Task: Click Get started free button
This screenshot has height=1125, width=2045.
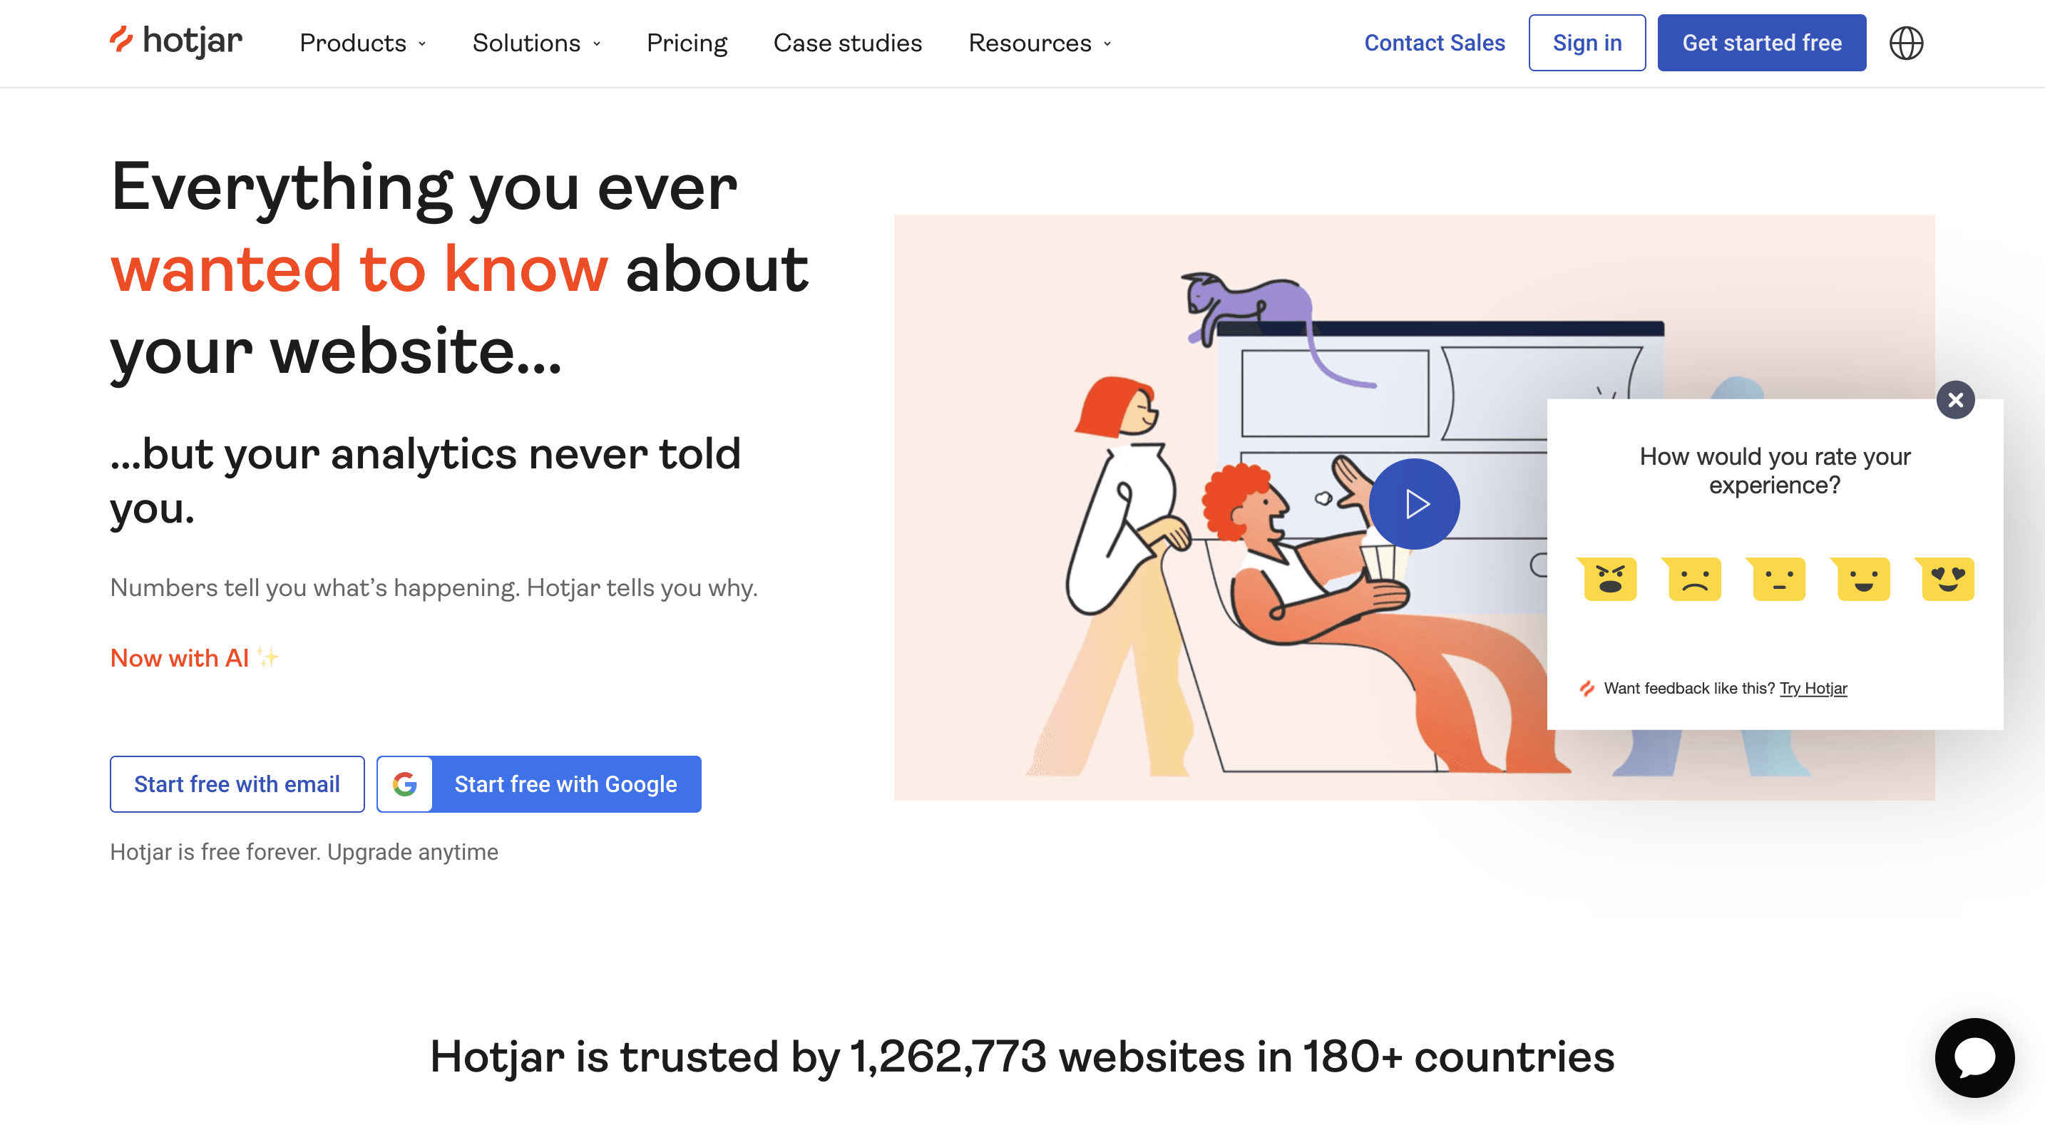Action: click(1762, 43)
